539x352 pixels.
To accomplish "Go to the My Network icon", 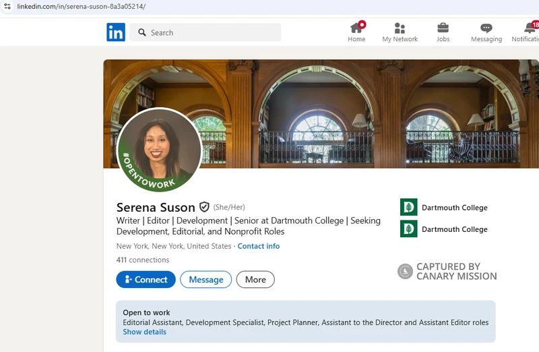I will point(400,28).
